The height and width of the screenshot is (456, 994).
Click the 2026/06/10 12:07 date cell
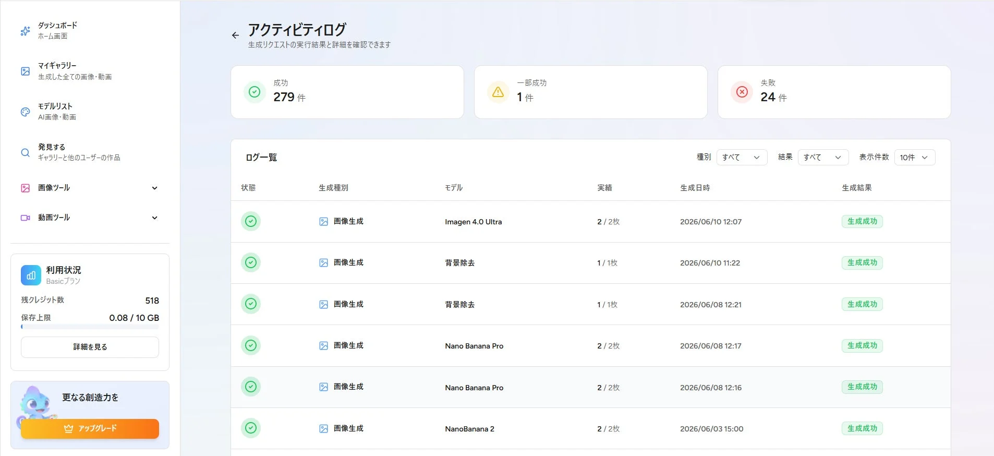711,222
